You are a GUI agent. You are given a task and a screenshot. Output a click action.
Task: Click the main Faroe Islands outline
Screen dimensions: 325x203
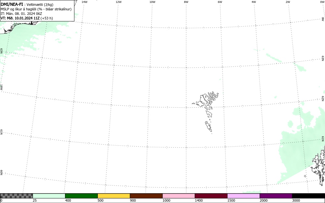tap(205, 101)
